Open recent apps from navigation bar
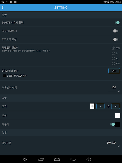Screen dimensions: 122x163 (x=41, y=159)
